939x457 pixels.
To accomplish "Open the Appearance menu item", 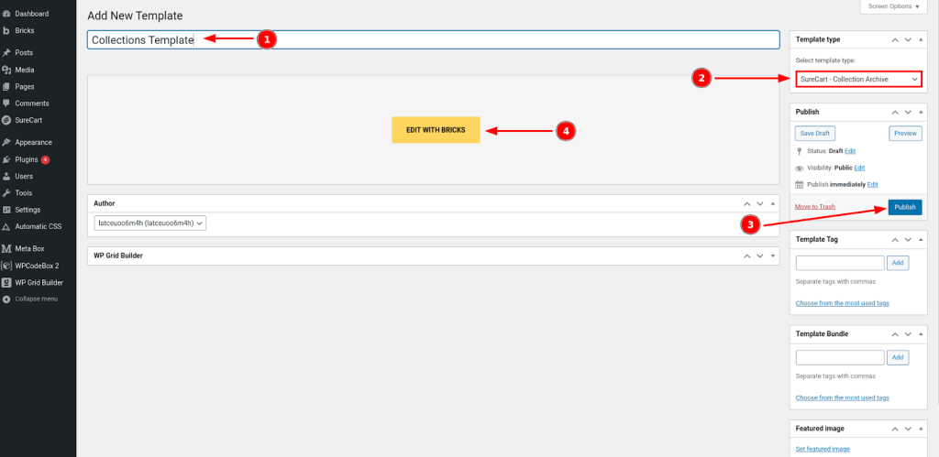I will click(x=33, y=142).
